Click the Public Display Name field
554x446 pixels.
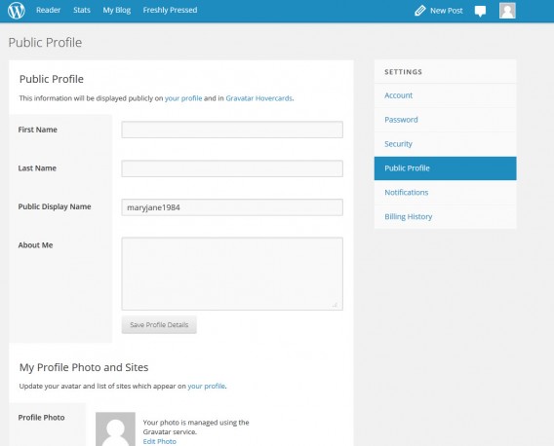pyautogui.click(x=232, y=207)
